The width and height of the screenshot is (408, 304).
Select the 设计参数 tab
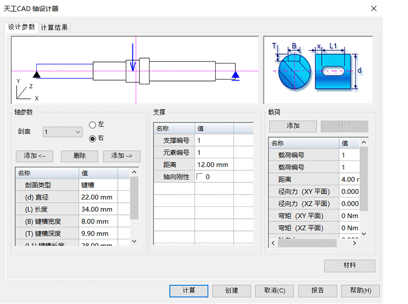[x=21, y=27]
